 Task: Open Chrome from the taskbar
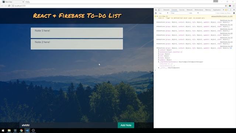click(x=21, y=130)
